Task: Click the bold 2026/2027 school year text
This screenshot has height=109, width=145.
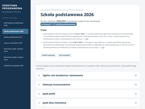Action: (x=61, y=21)
